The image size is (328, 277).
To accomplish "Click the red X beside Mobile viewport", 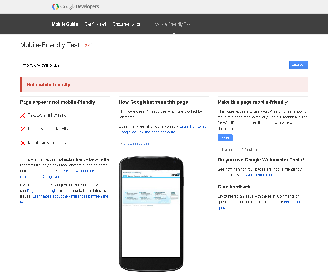I will coord(23,143).
